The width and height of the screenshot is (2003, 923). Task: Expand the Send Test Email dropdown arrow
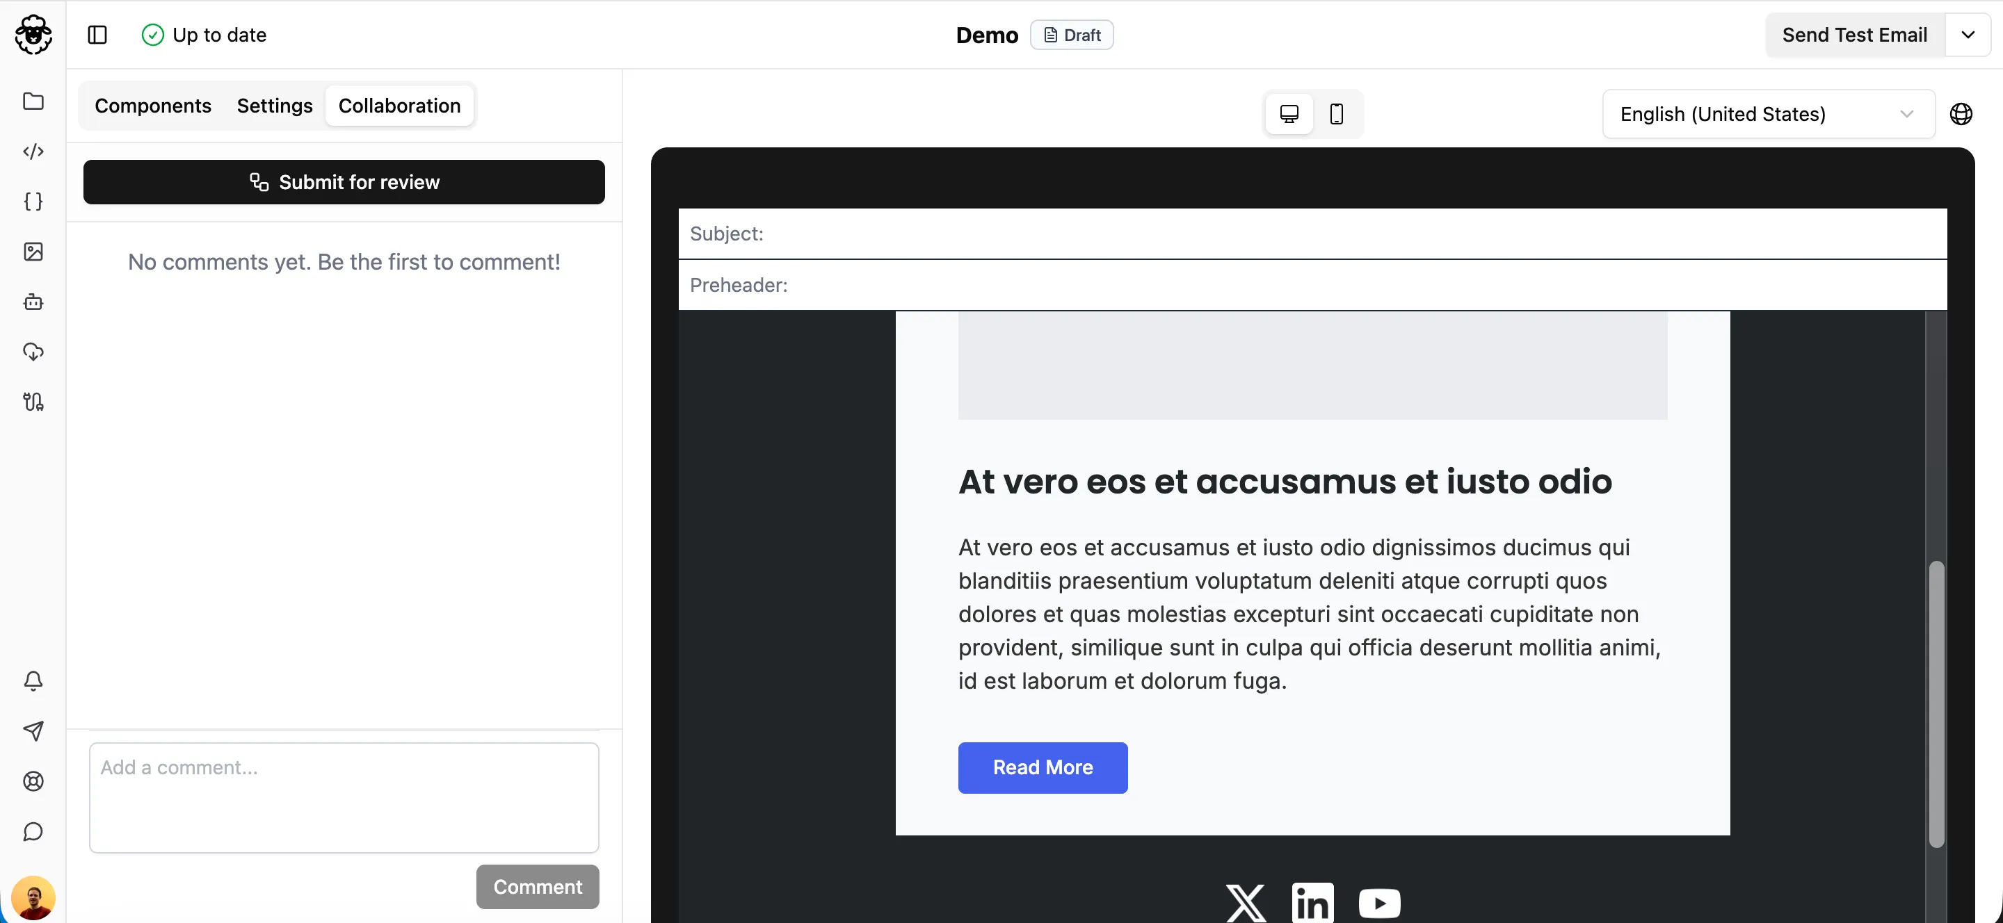pyautogui.click(x=1969, y=34)
